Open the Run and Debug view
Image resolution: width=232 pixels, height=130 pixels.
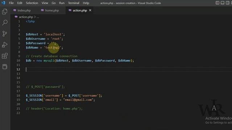(5, 45)
